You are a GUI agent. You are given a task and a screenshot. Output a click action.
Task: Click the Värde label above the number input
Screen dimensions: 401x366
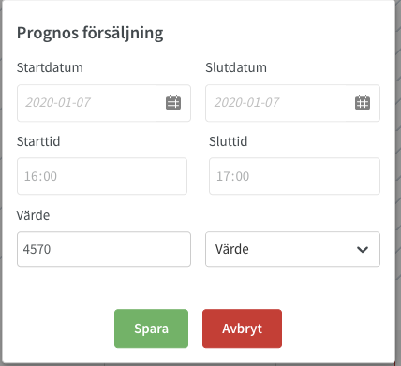pos(33,215)
